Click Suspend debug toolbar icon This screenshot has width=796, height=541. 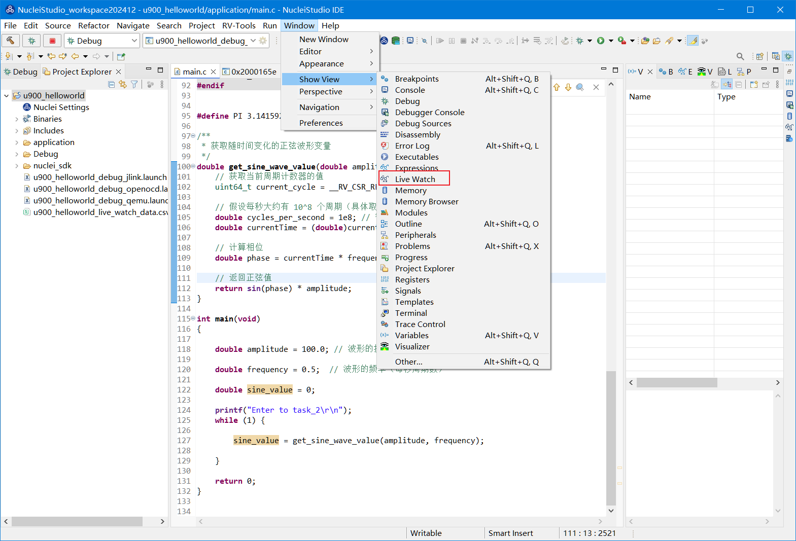(x=452, y=41)
